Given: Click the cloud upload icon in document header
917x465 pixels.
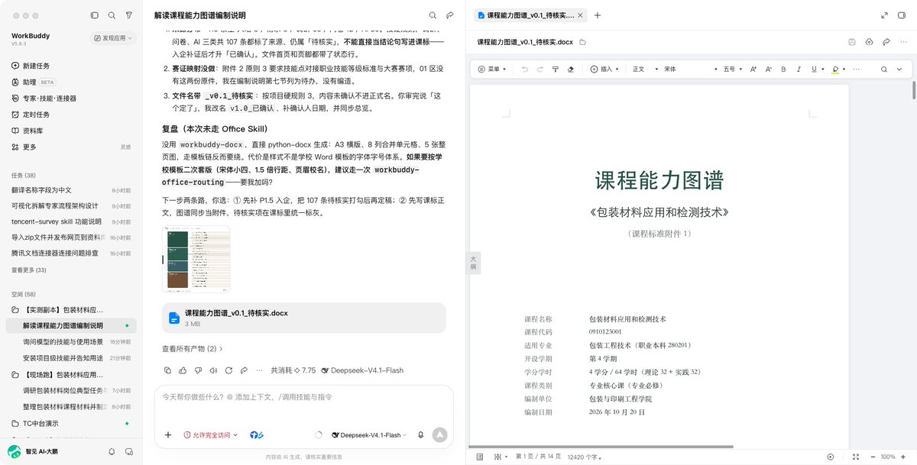Looking at the screenshot, I should (869, 42).
